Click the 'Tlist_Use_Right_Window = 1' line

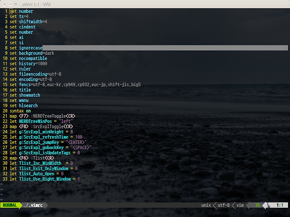click(x=45, y=179)
